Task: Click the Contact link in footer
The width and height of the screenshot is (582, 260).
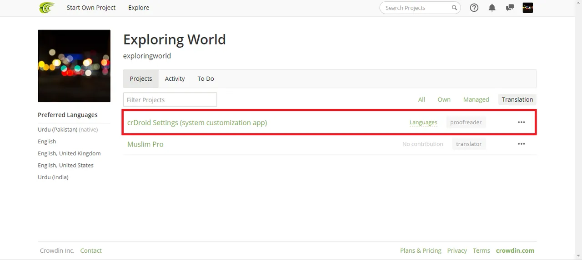Action: click(x=91, y=250)
